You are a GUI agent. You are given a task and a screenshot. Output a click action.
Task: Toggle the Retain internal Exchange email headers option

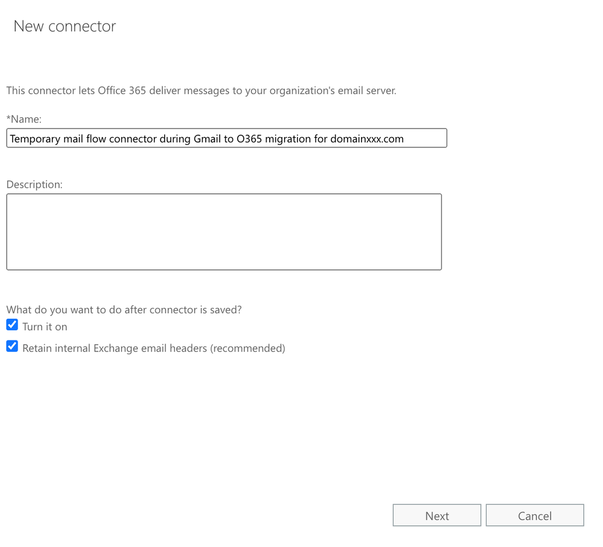coord(12,346)
